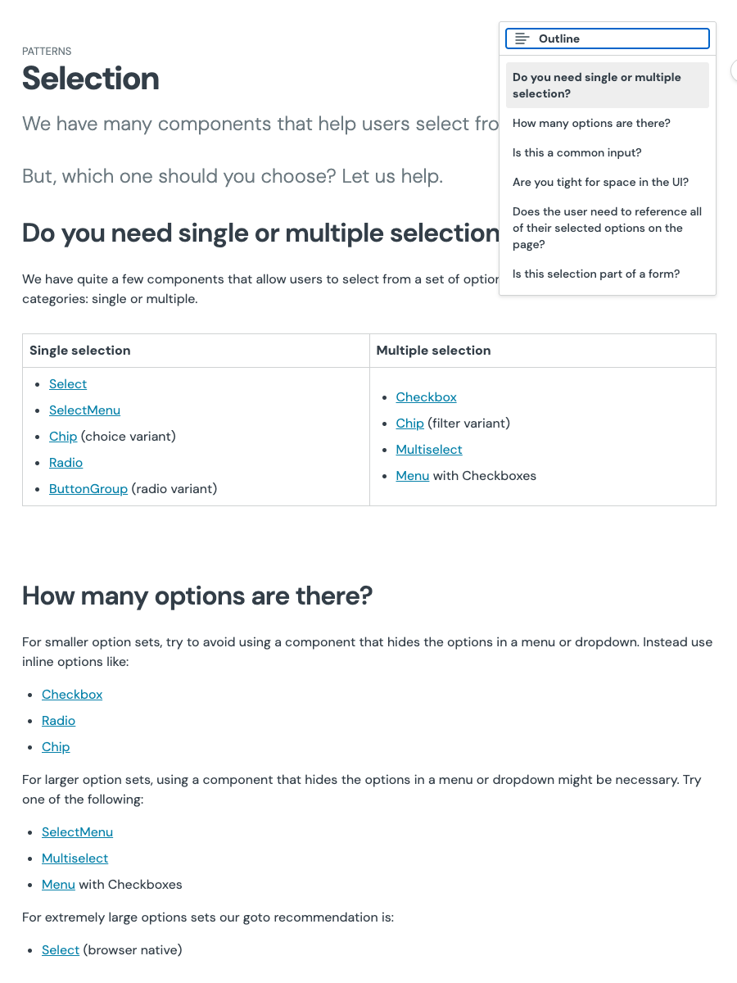
Task: Click Checkbox link under inline options list
Action: (x=72, y=695)
